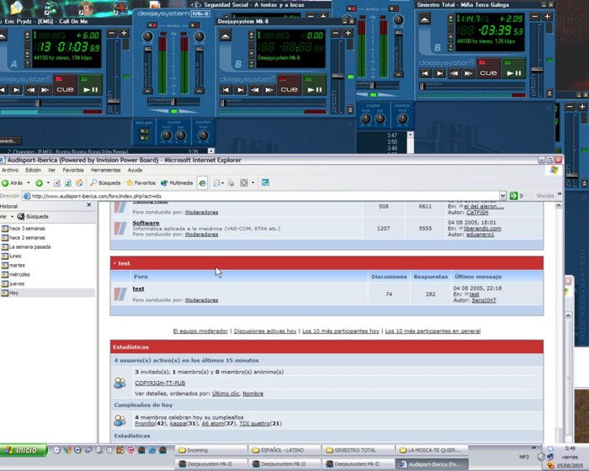Fast forward the Siniestro Total deck
The image size is (589, 471).
pos(468,73)
